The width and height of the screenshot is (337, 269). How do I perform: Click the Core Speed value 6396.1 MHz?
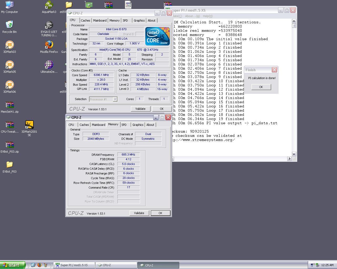[101, 75]
